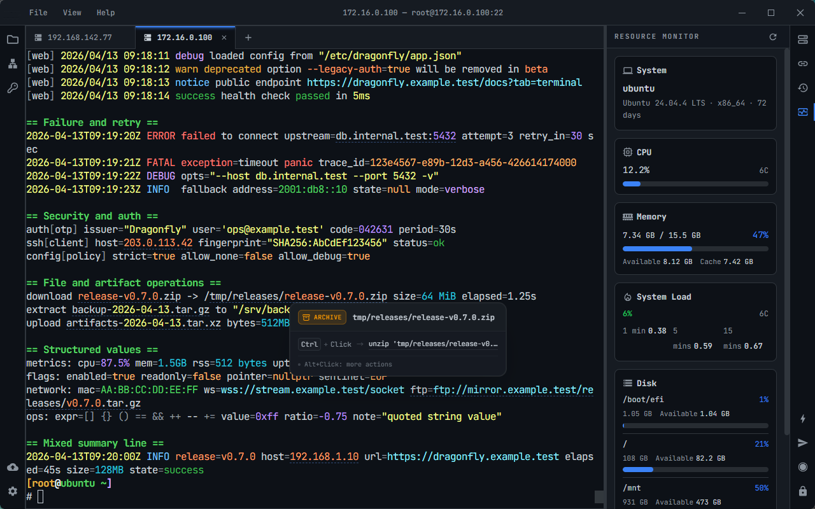Open the Help menu
The width and height of the screenshot is (815, 509).
click(106, 13)
